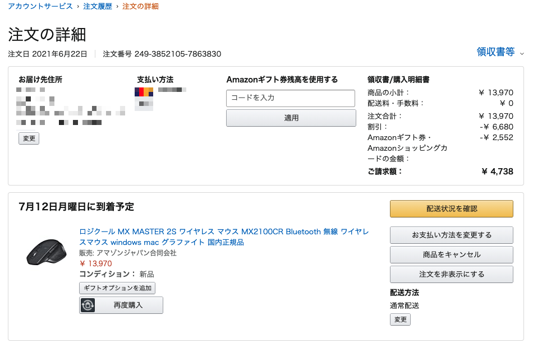
Task: Open the 領収書等 receipt menu
Action: click(495, 52)
